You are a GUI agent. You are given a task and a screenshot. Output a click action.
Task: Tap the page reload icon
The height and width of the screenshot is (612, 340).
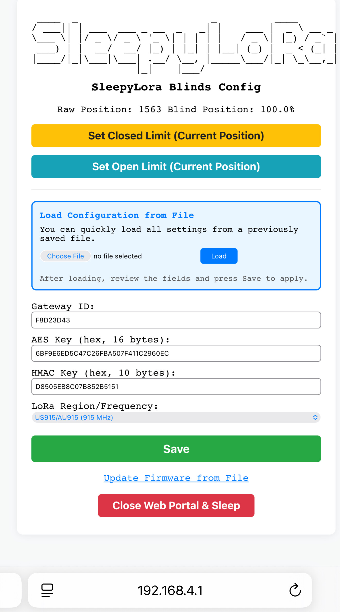click(295, 590)
